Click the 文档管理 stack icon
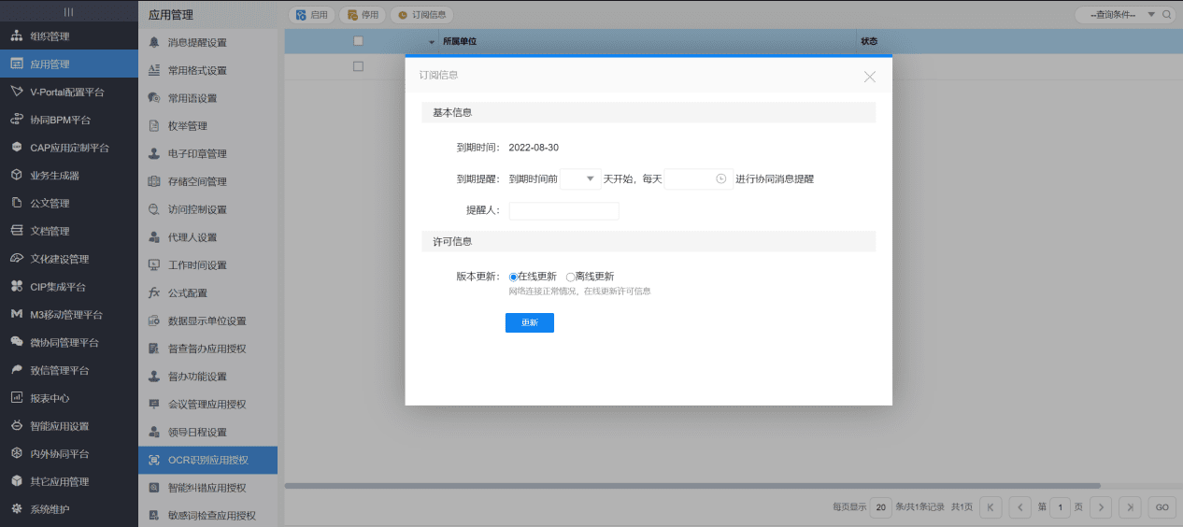This screenshot has height=527, width=1183. click(16, 231)
